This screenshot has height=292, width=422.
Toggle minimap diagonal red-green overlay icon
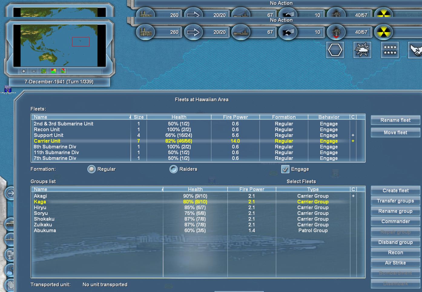[63, 71]
